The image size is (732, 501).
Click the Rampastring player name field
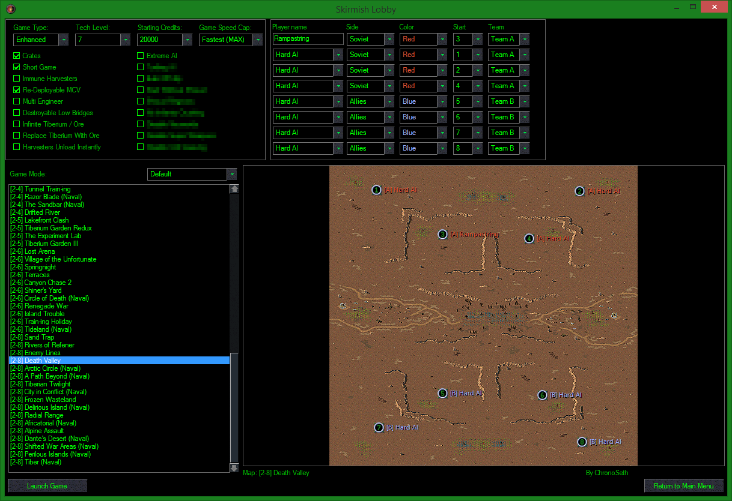pos(308,39)
